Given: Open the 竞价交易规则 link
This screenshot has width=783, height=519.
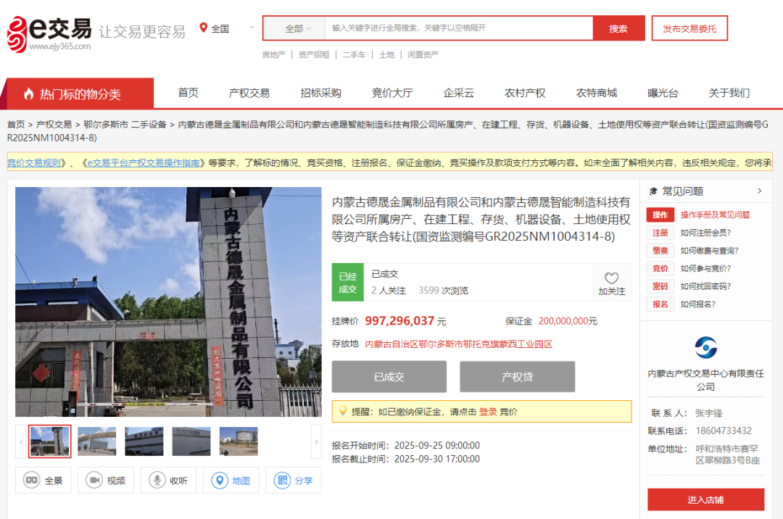Looking at the screenshot, I should point(34,162).
